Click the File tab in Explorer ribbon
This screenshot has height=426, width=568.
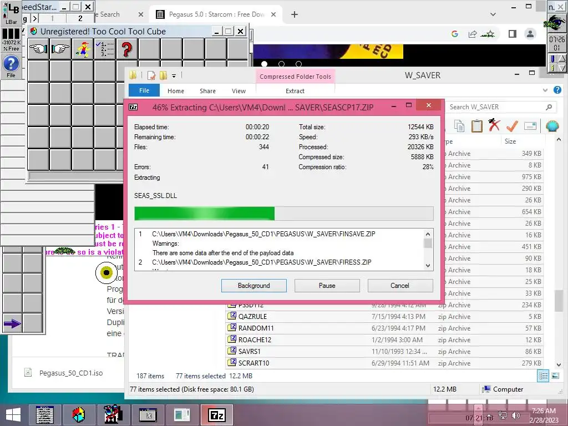pyautogui.click(x=144, y=90)
